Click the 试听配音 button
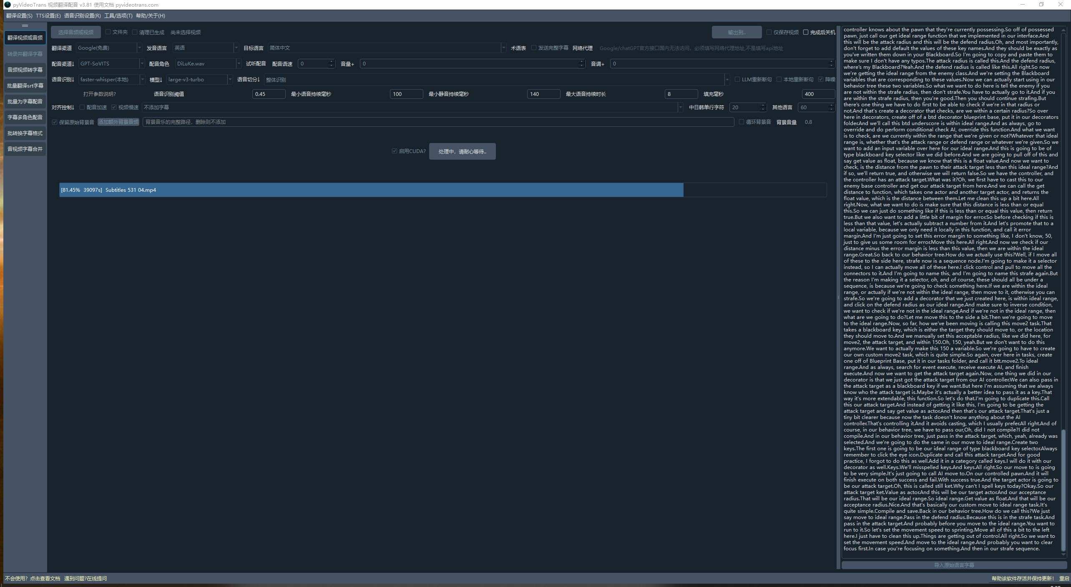Image resolution: width=1071 pixels, height=587 pixels. [256, 64]
